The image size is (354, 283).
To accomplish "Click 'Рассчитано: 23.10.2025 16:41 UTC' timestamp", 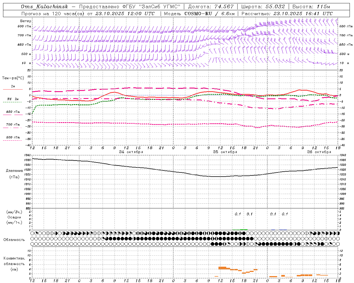I will point(287,14).
